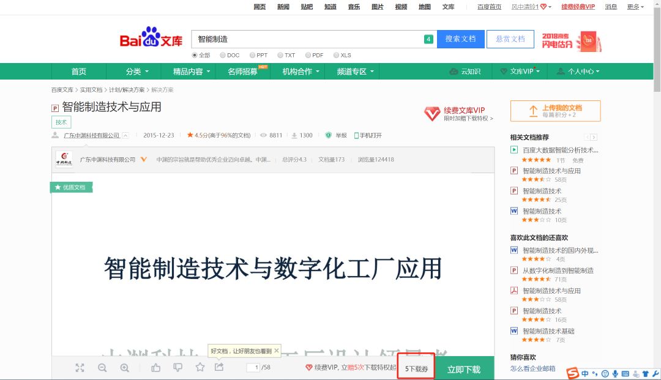The image size is (661, 380).
Task: Click the 举报 report shield icon
Action: point(329,135)
